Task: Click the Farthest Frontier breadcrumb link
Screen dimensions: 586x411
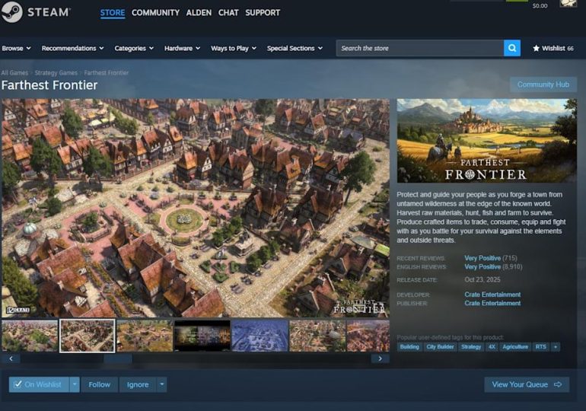Action: 106,72
